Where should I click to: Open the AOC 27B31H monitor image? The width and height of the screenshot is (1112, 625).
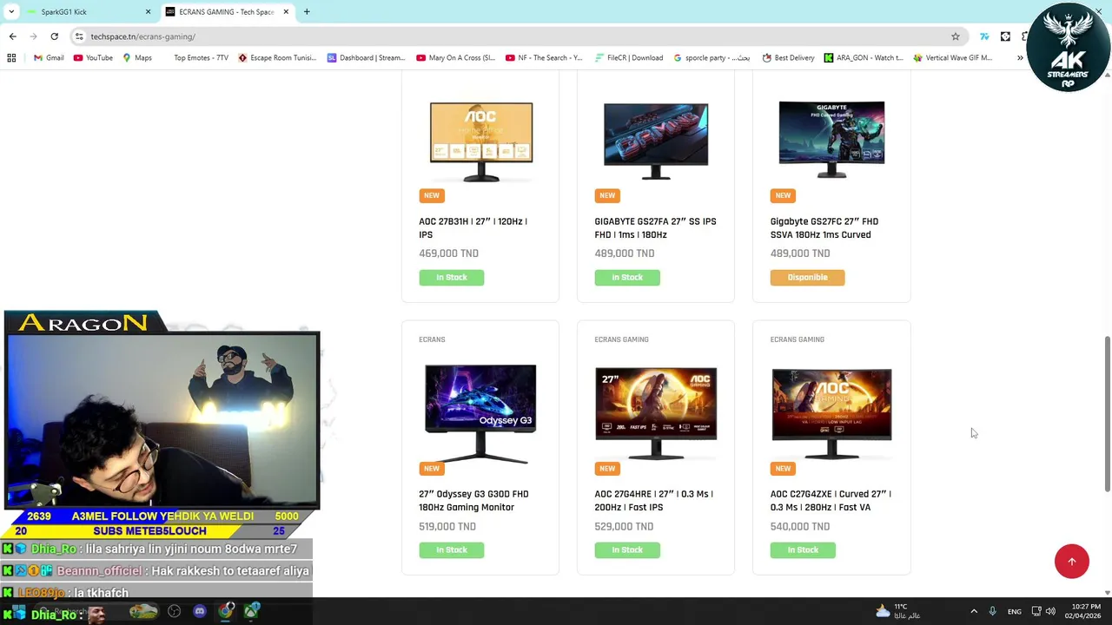pyautogui.click(x=480, y=141)
